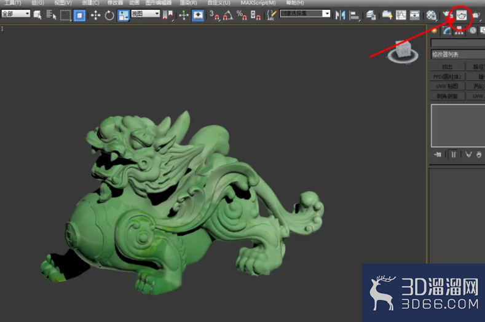485x322 pixels.
Task: Open the 修改器 menu
Action: pos(115,3)
